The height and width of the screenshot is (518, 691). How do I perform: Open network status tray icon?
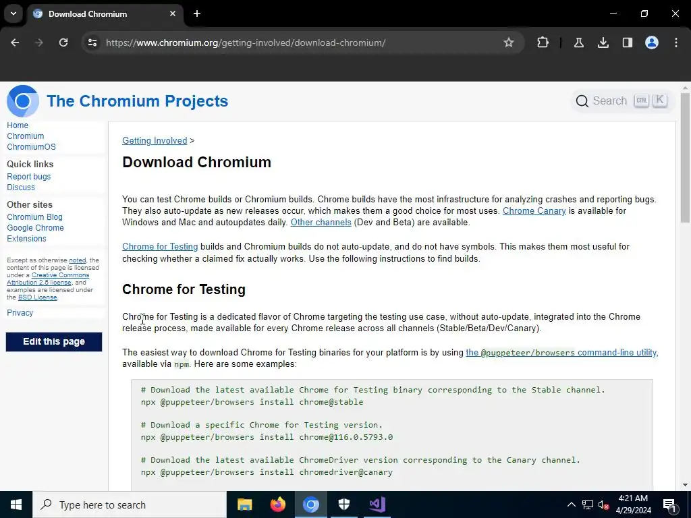[588, 505]
